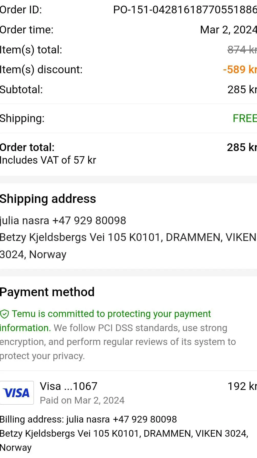Image resolution: width=257 pixels, height=458 pixels.
Task: Click the orange -589 kr discount amount
Action: click(240, 70)
